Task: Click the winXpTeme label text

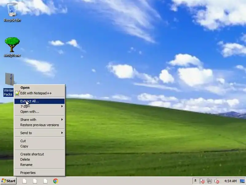Action: click(12, 55)
